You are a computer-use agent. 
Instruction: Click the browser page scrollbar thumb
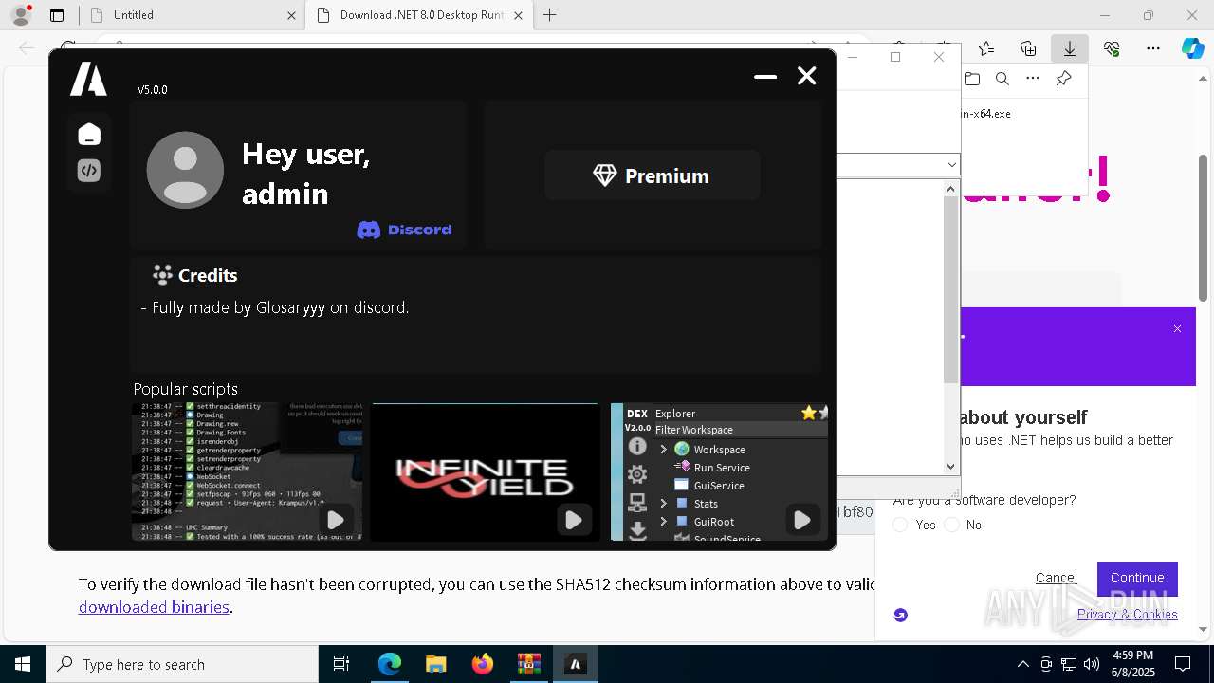[1204, 228]
